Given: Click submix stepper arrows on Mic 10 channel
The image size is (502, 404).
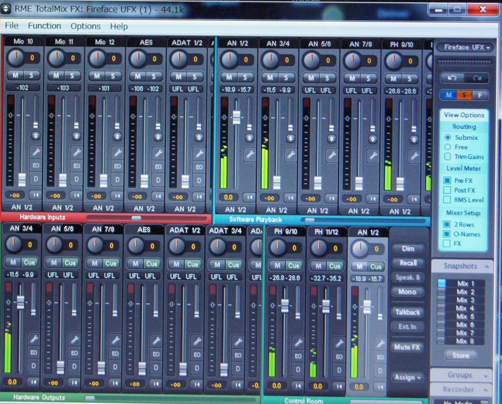Looking at the screenshot, I should [35, 136].
